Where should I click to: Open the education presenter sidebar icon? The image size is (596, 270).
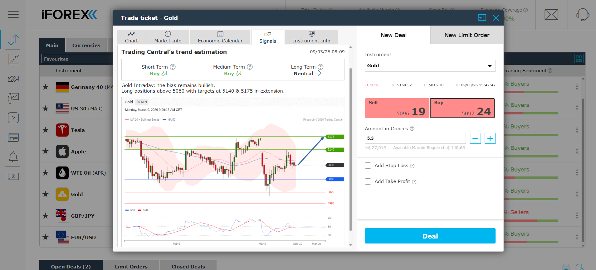(13, 98)
